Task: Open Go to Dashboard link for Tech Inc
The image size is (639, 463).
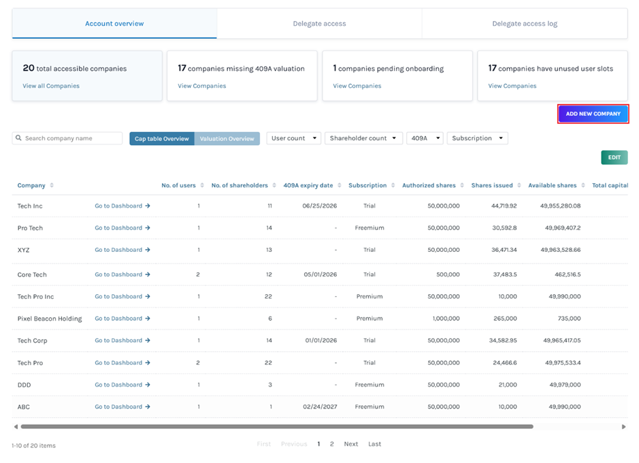Action: 122,206
